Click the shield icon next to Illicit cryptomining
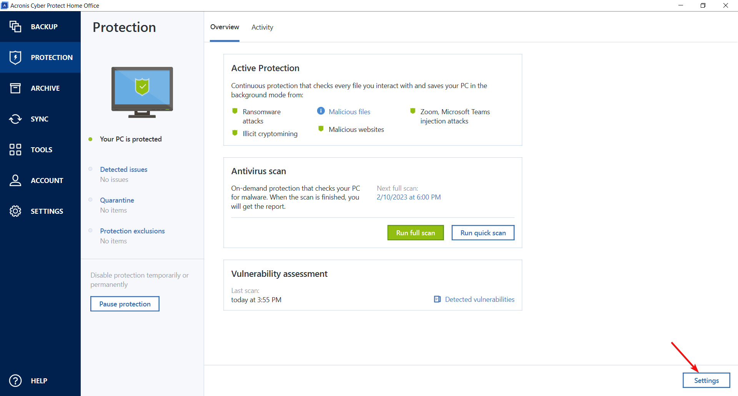Screen dimensions: 738x396 (x=235, y=133)
